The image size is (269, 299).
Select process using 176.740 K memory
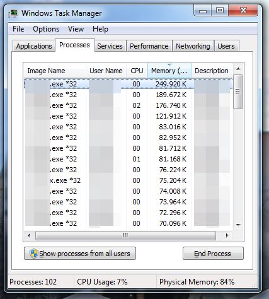point(129,105)
